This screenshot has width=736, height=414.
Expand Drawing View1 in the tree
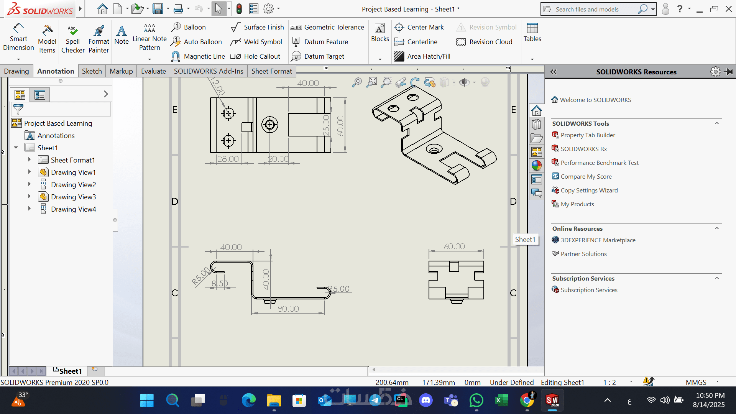click(29, 172)
